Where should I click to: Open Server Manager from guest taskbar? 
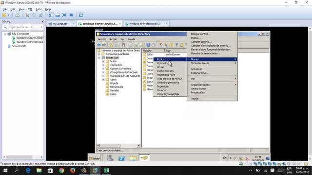pyautogui.click(x=110, y=158)
